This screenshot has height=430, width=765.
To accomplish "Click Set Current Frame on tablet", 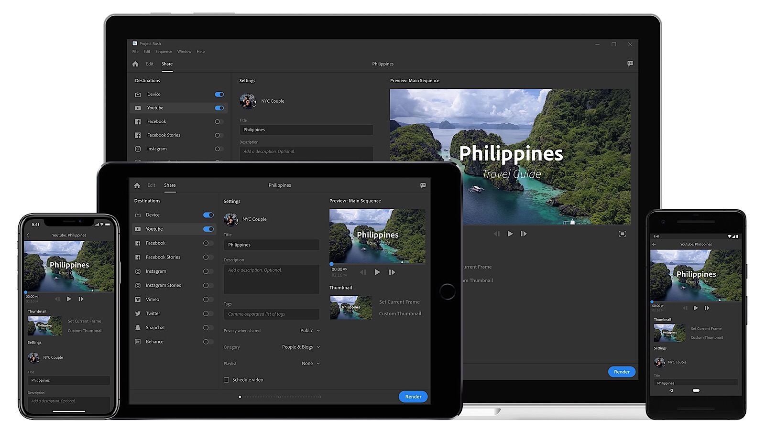I will point(399,302).
